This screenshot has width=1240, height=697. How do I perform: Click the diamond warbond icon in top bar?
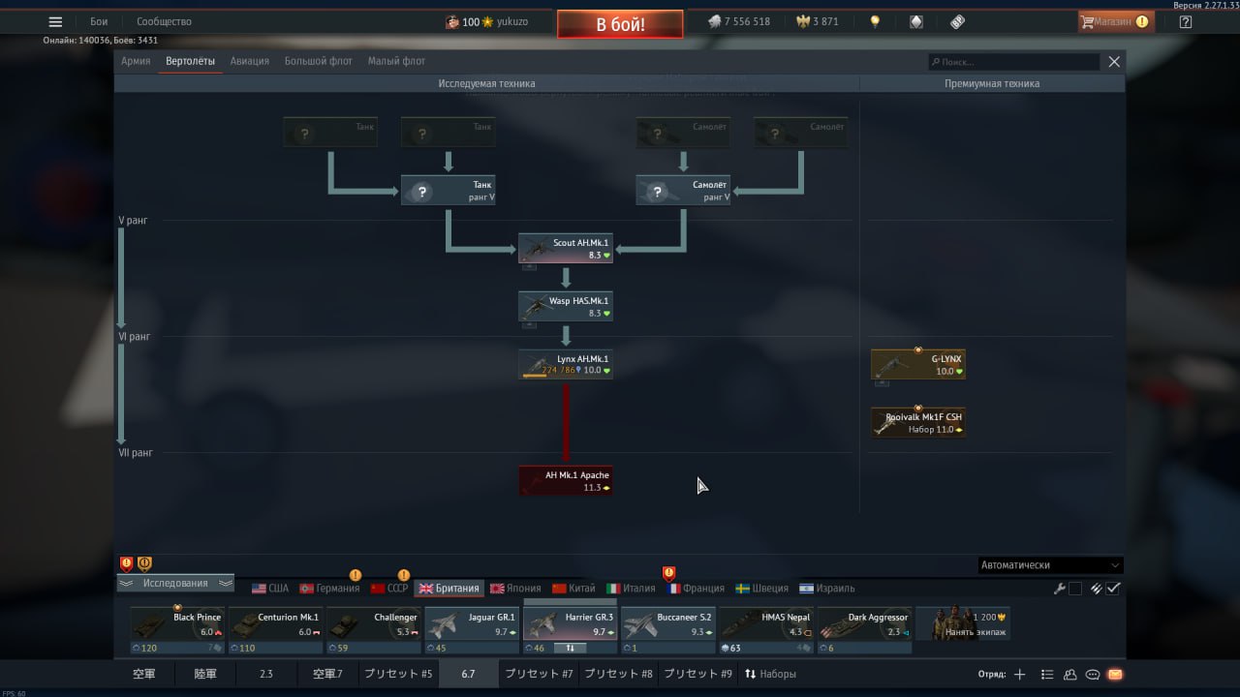915,21
